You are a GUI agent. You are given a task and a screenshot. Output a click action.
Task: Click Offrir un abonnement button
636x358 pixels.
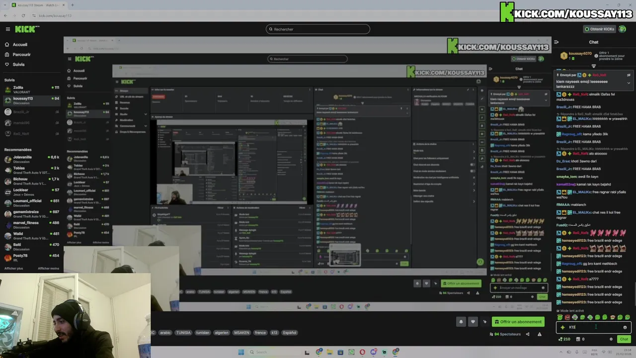[x=518, y=322]
